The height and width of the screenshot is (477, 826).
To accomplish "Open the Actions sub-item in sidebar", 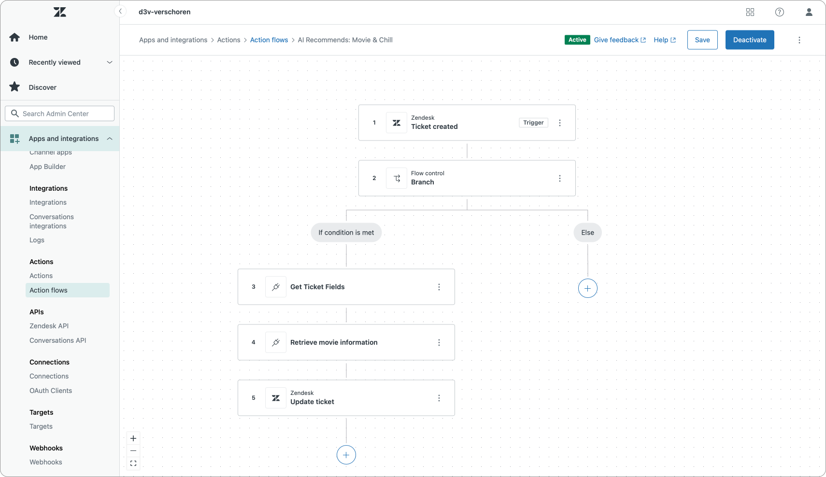I will pos(41,276).
